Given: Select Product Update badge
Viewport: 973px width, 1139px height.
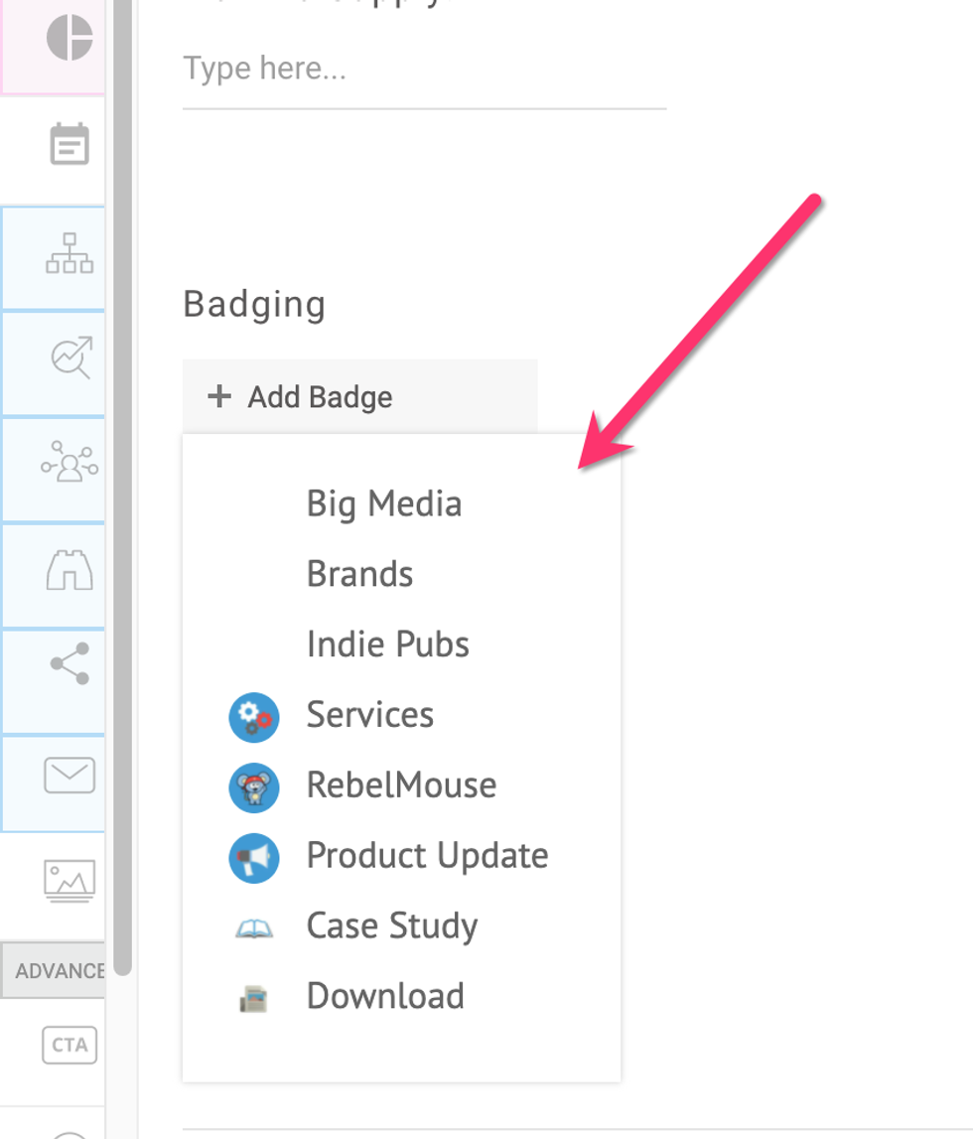Looking at the screenshot, I should click(x=427, y=856).
